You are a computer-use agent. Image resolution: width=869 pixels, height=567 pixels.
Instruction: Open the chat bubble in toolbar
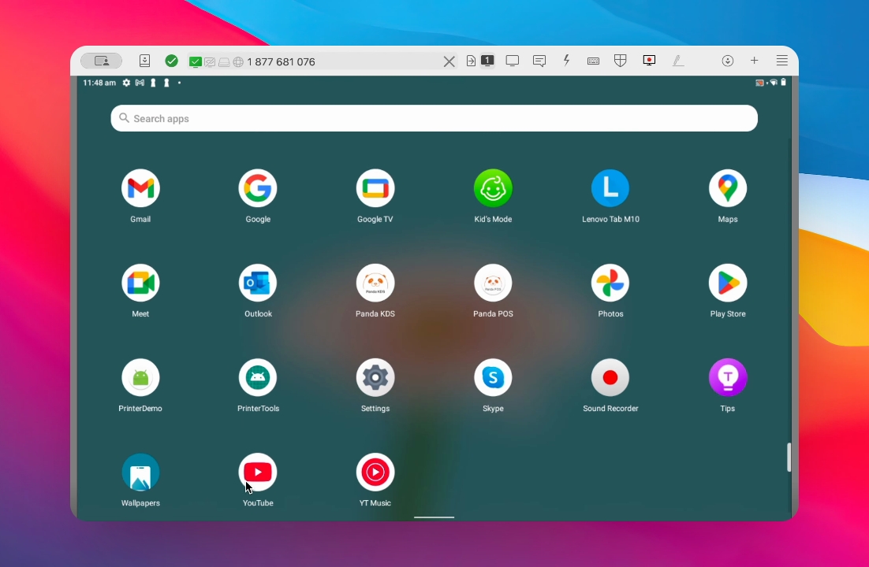(539, 61)
